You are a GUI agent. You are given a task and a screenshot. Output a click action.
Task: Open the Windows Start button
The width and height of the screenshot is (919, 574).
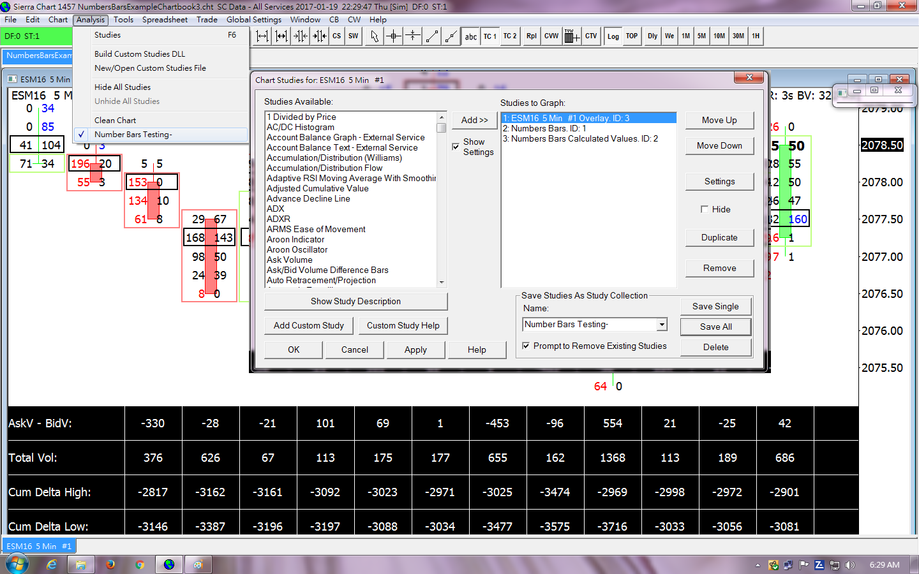pyautogui.click(x=17, y=564)
